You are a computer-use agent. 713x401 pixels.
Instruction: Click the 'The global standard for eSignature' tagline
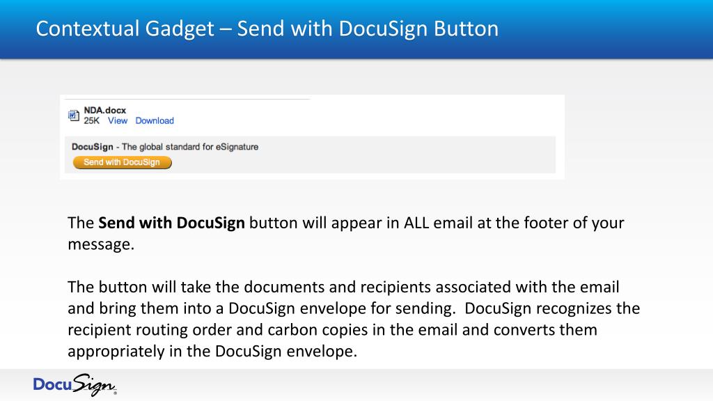click(190, 147)
